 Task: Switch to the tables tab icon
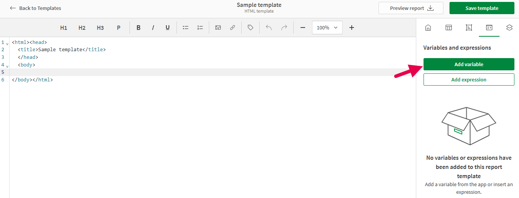(449, 28)
